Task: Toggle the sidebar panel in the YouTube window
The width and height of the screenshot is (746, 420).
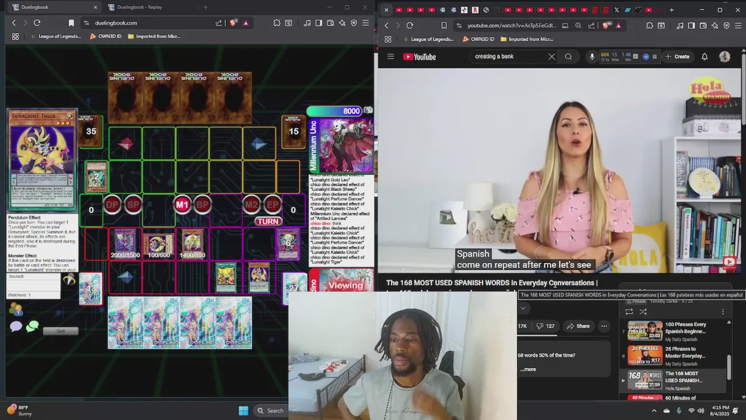Action: coord(691,26)
